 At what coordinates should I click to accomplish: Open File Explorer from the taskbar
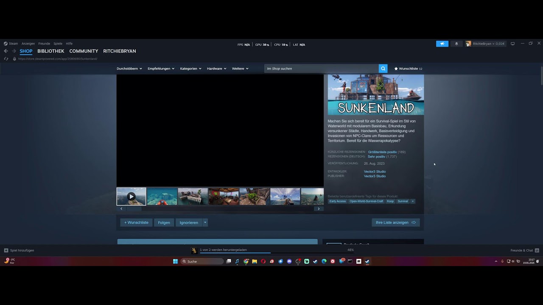tap(255, 261)
